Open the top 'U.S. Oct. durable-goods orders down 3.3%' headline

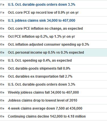(x=41, y=5)
